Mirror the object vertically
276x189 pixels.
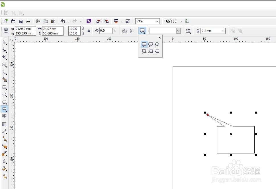point(132,31)
